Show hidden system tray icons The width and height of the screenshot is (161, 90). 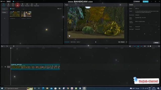pos(141,88)
